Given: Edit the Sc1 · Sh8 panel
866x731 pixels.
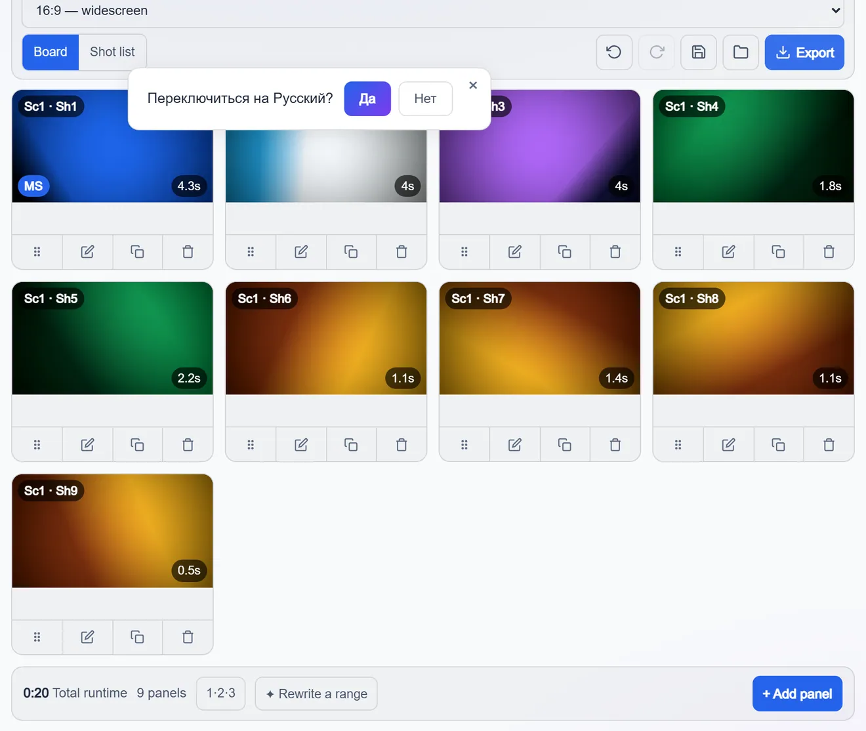Looking at the screenshot, I should [728, 445].
